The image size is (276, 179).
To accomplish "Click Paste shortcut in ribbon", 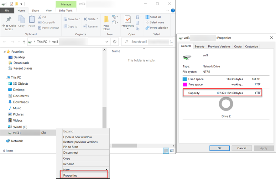I will pyautogui.click(x=49, y=27).
